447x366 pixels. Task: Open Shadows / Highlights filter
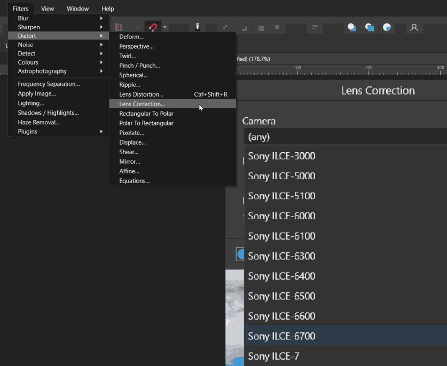[x=58, y=113]
